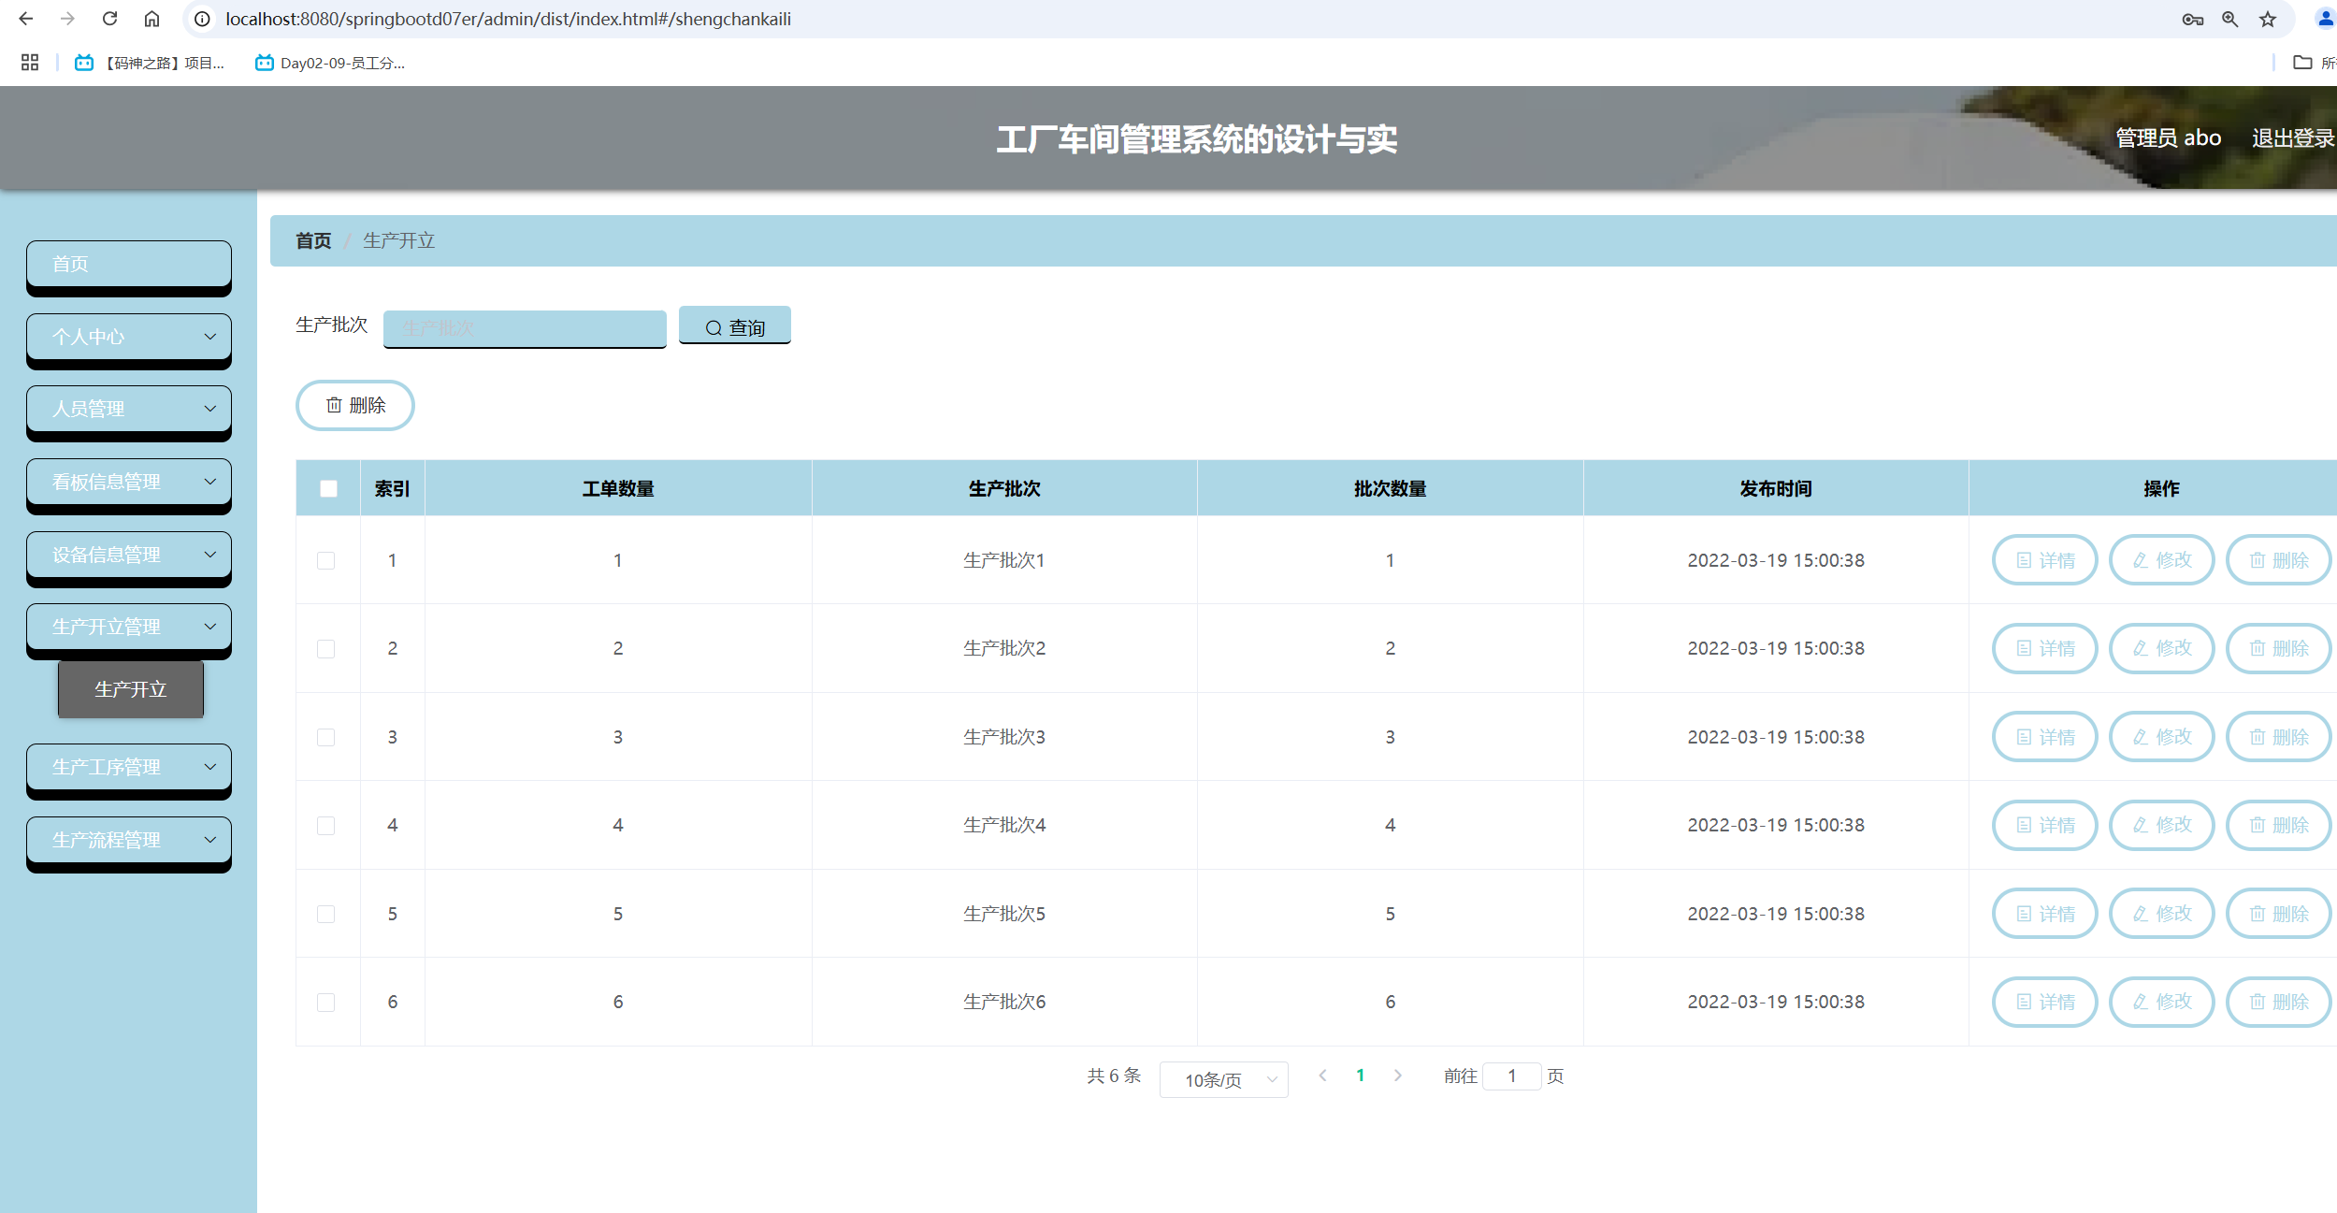
Task: Click the 退出登录 logout link
Action: [x=2292, y=138]
